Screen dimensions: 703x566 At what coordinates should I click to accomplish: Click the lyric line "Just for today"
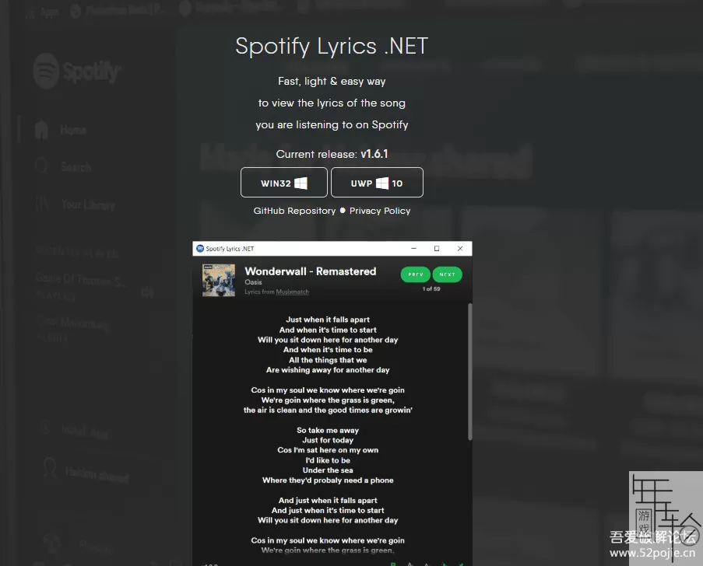pos(328,440)
